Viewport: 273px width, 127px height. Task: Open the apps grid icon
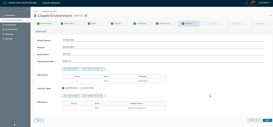click(x=246, y=3)
